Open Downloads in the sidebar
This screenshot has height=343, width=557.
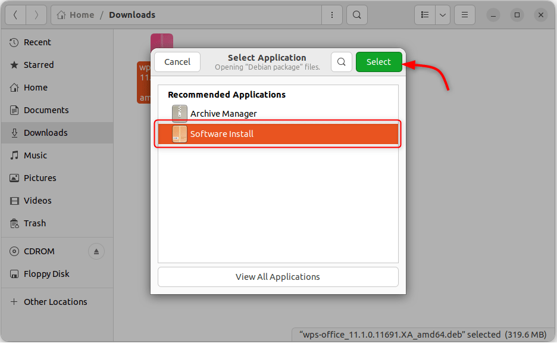point(57,133)
